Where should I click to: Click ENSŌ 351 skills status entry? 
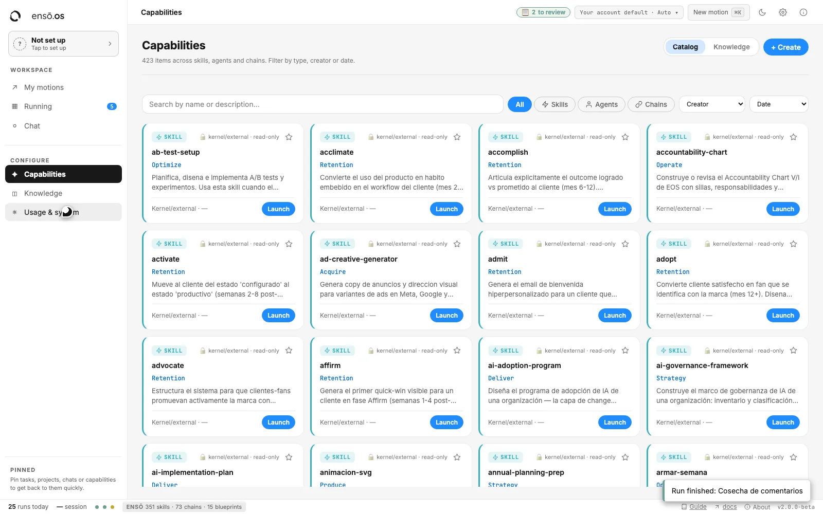click(184, 507)
